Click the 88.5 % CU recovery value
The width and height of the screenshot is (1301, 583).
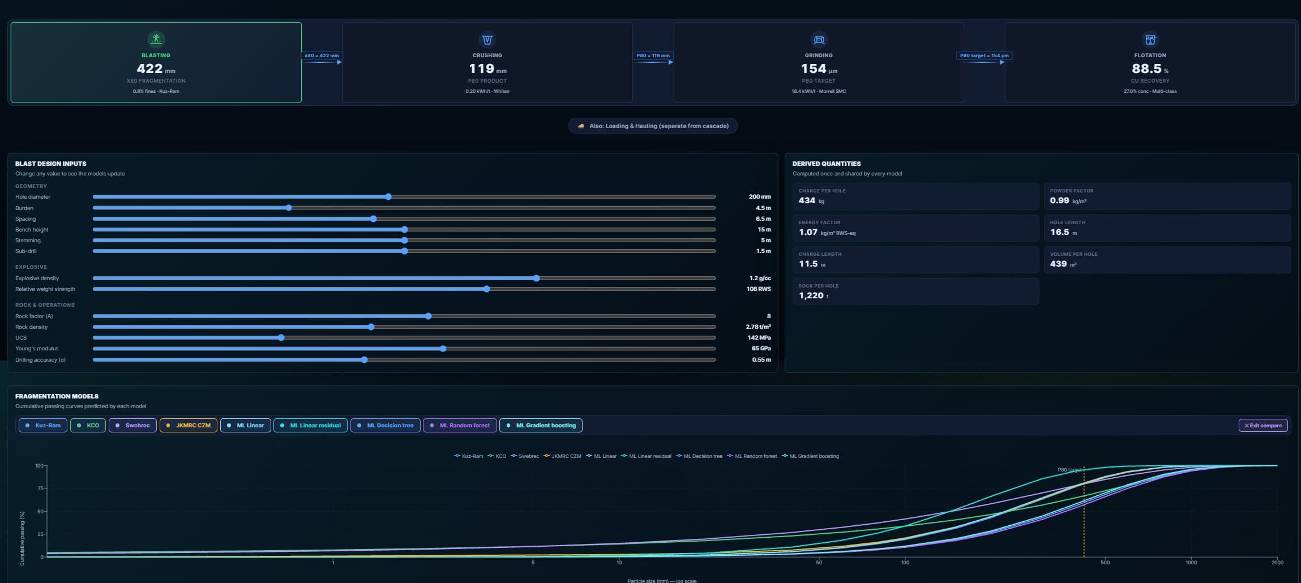1150,69
